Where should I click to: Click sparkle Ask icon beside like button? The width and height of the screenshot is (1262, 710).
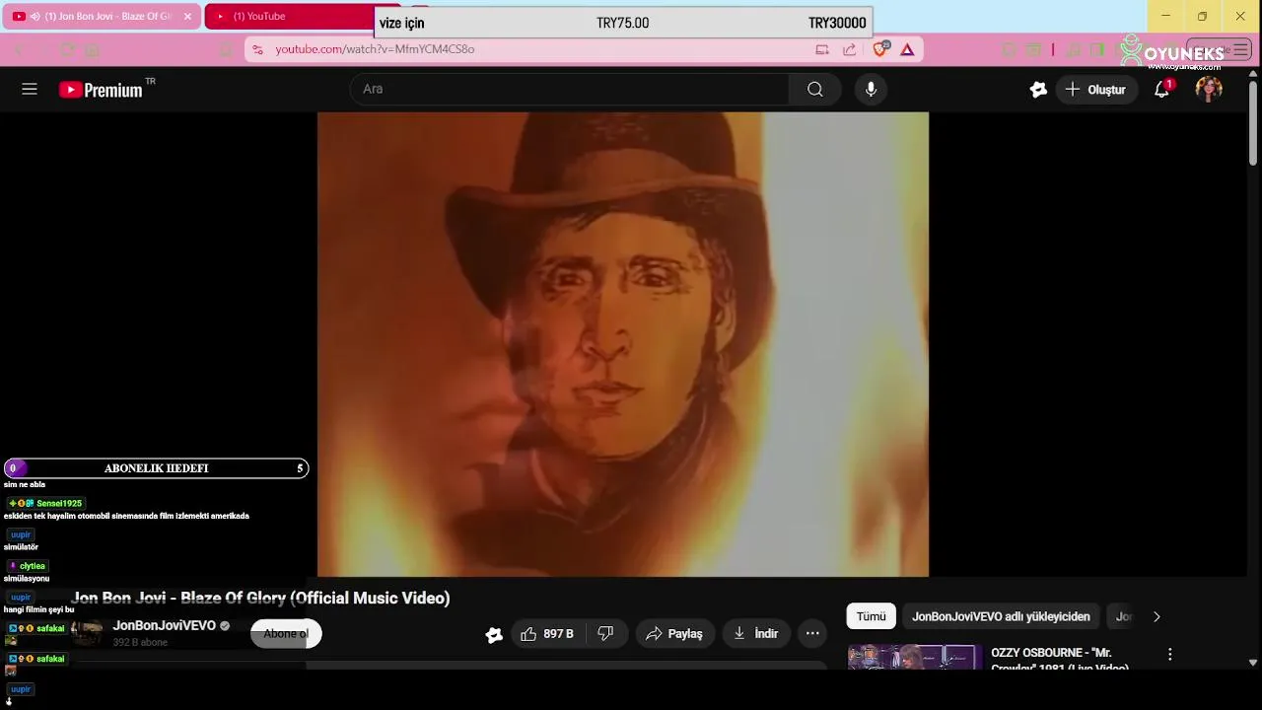pos(494,635)
